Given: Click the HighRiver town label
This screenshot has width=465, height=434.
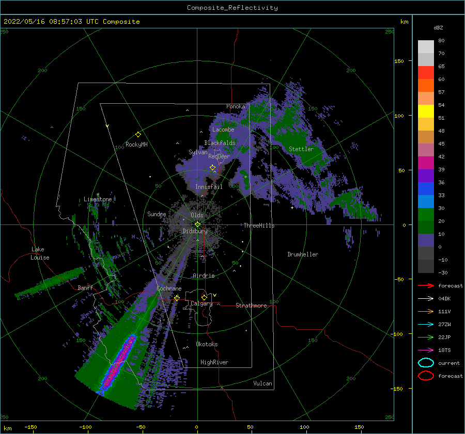Looking at the screenshot, I should [x=214, y=362].
